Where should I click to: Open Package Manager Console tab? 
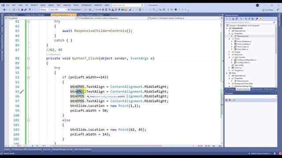point(62,149)
